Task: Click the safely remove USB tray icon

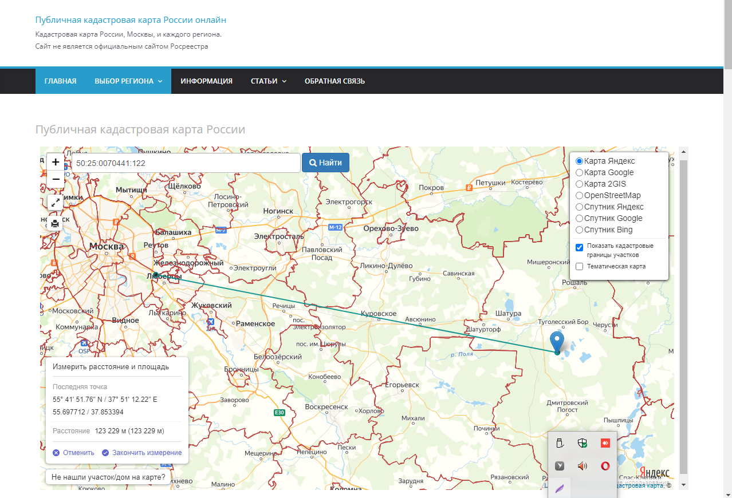Action: 560,442
